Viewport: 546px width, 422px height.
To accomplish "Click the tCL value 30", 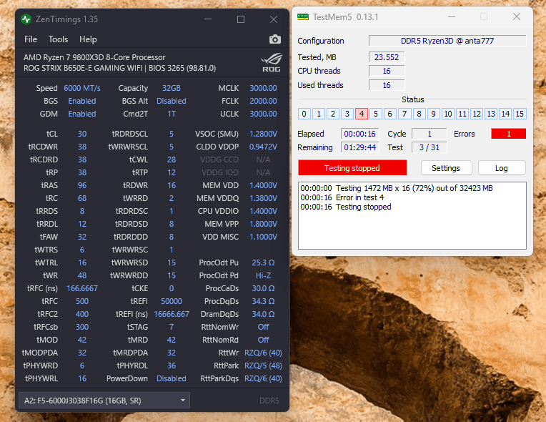I will click(82, 134).
